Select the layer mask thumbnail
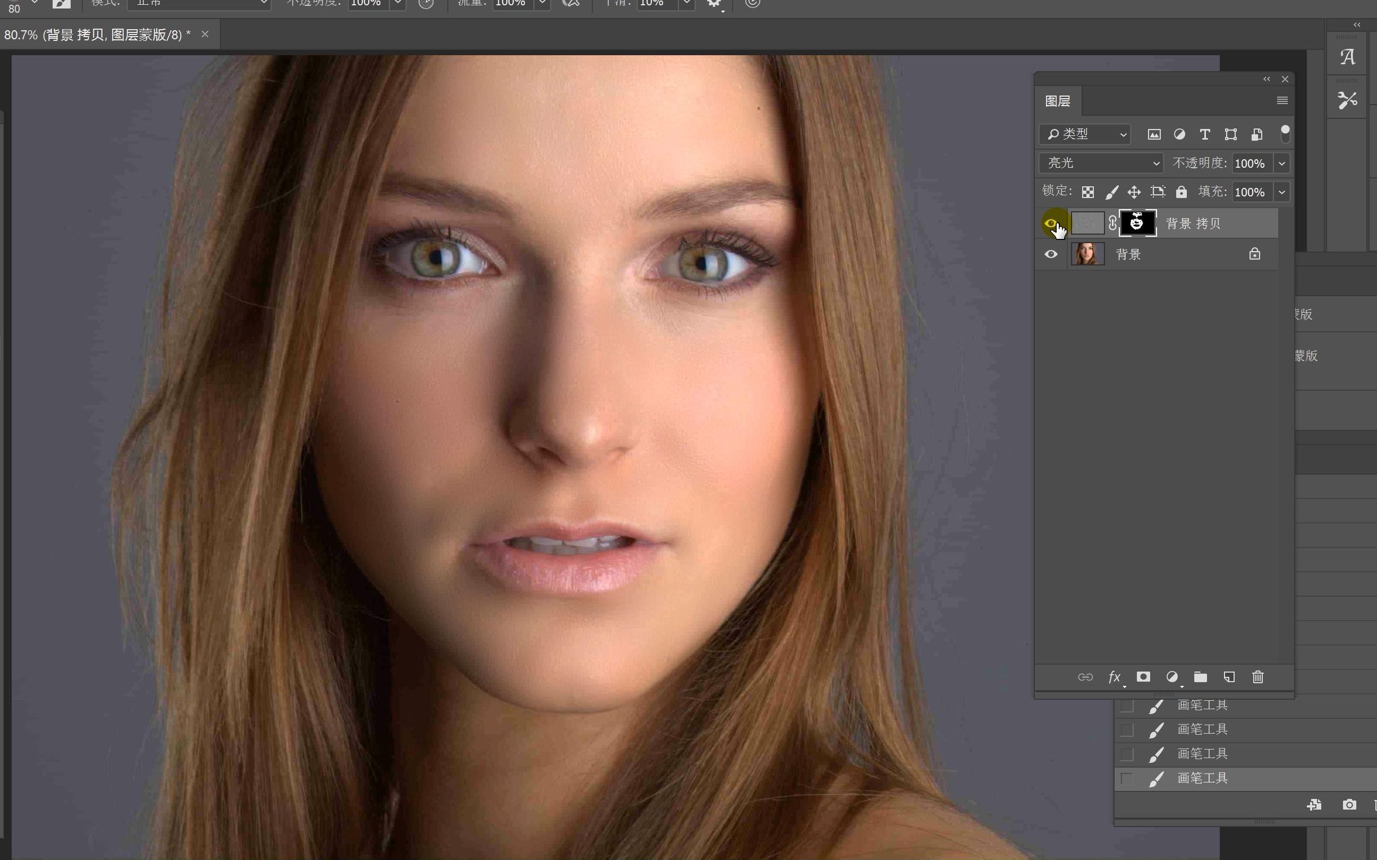Screen dimensions: 1377x860 coord(1137,223)
